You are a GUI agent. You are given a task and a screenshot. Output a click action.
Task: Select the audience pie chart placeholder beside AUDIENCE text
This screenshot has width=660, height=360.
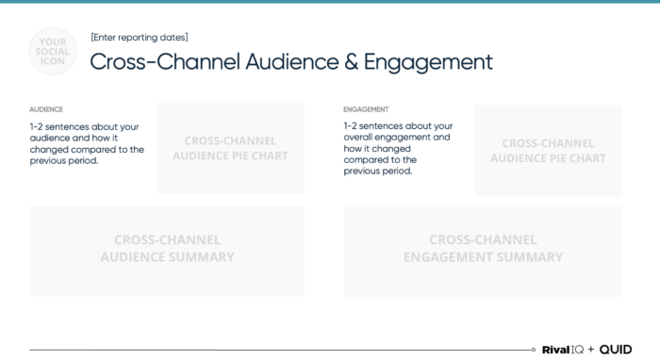point(231,149)
